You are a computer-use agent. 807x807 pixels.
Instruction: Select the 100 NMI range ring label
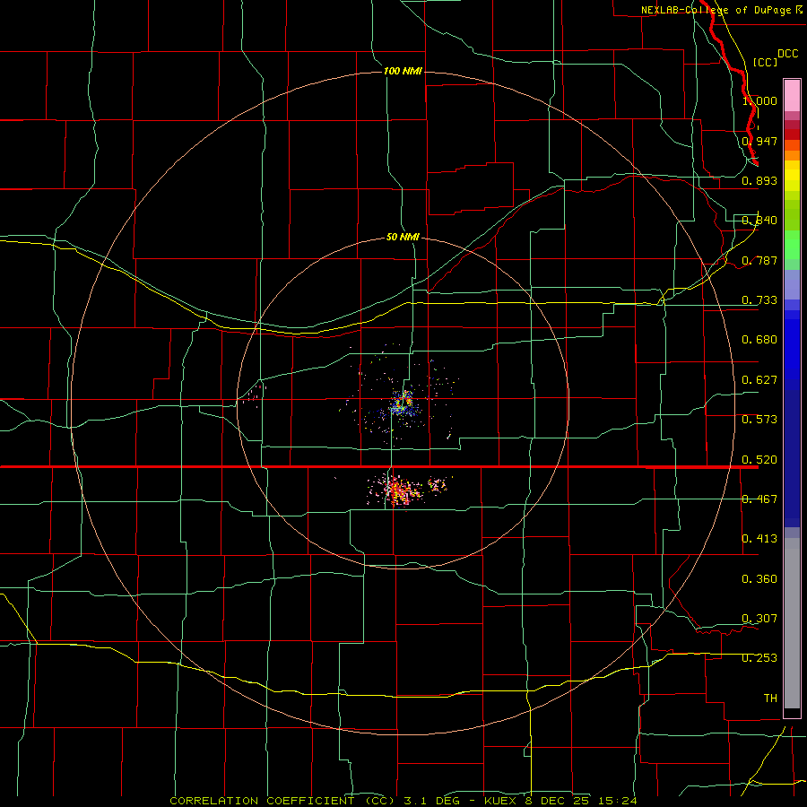(x=403, y=71)
